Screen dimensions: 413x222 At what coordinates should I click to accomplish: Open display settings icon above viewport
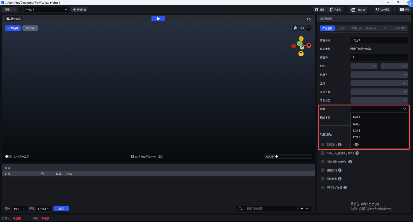coord(309,19)
